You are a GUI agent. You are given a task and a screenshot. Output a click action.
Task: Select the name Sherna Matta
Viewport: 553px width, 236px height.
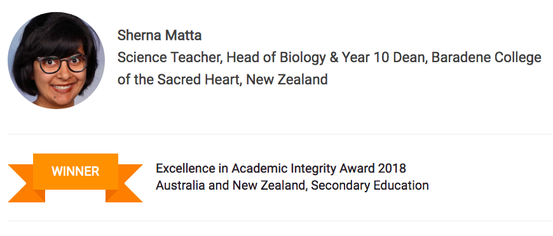point(160,36)
